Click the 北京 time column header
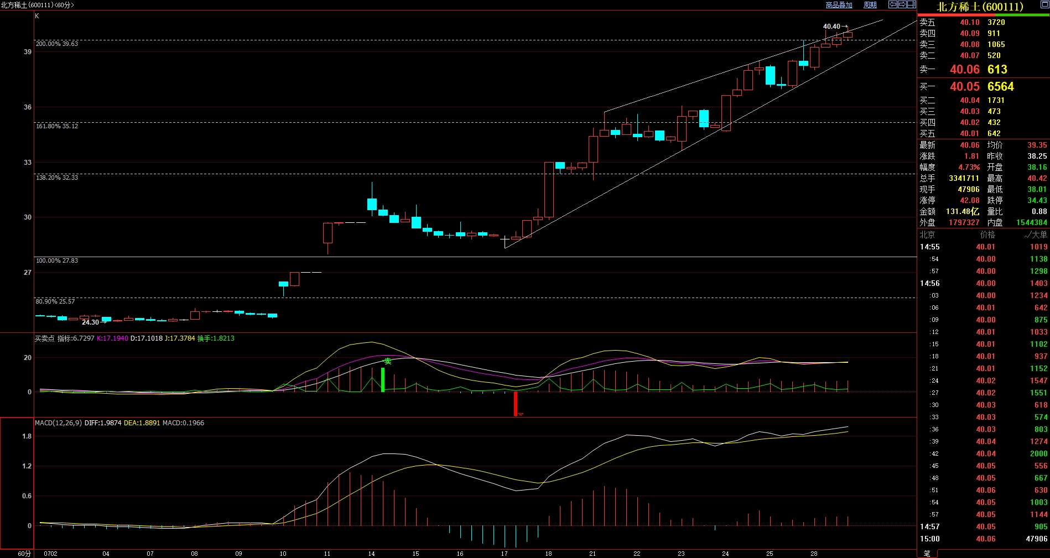The height and width of the screenshot is (558, 1050). click(927, 234)
